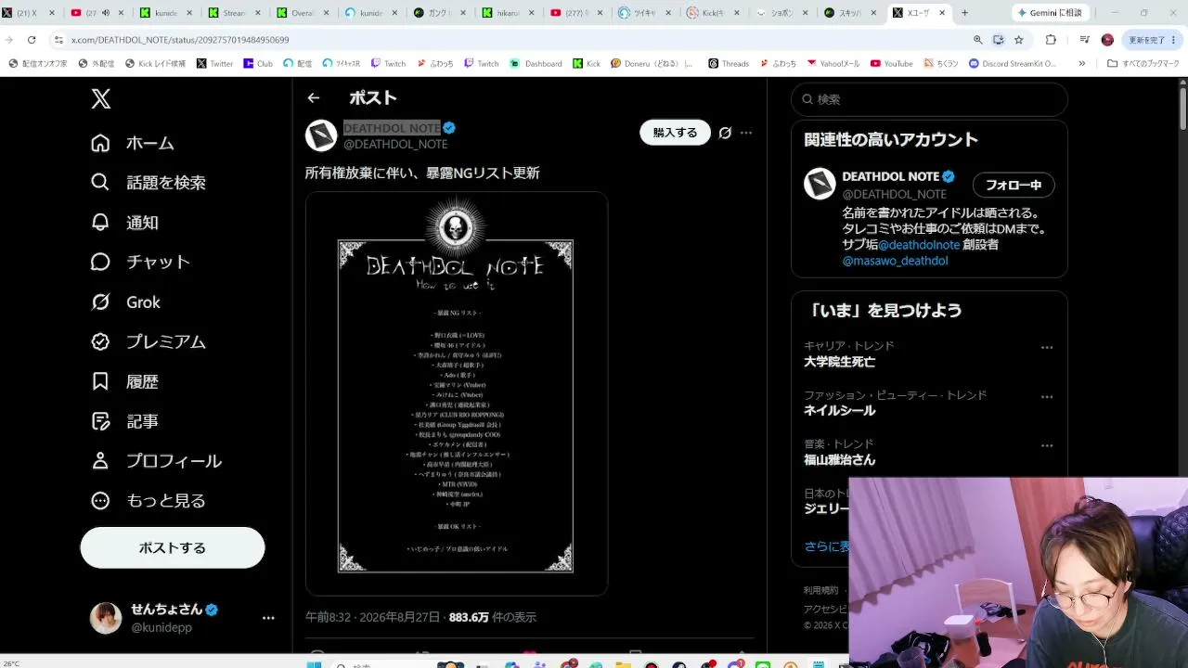This screenshot has width=1188, height=668.
Task: Open the @masawo_deathdol link
Action: pos(895,261)
